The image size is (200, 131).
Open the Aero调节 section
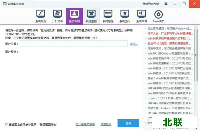pyautogui.click(x=158, y=16)
